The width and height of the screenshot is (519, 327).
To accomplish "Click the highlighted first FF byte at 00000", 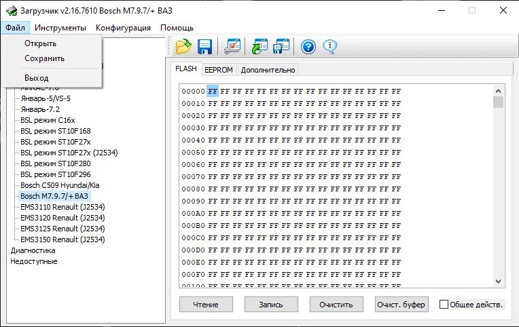I will pyautogui.click(x=213, y=92).
